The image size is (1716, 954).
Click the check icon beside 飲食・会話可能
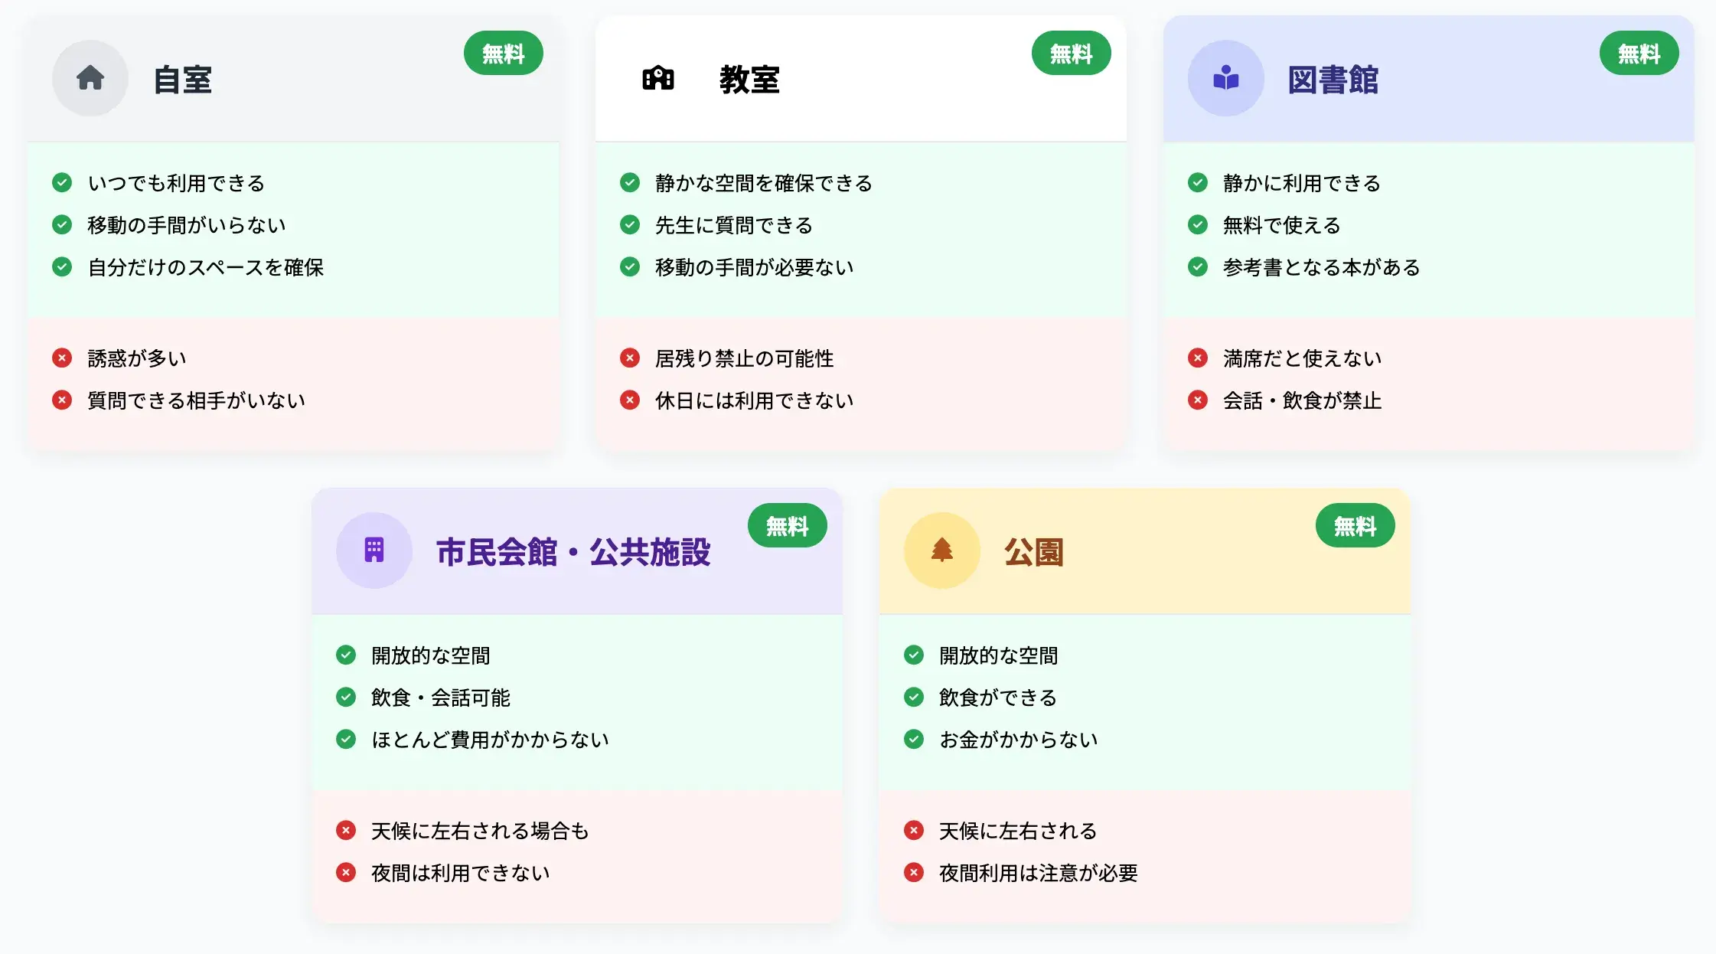pyautogui.click(x=346, y=697)
